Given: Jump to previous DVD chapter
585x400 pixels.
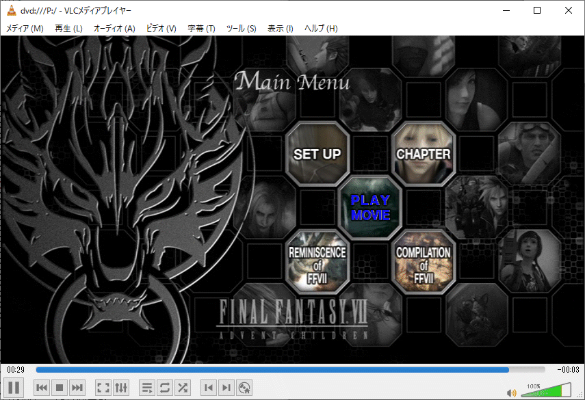Looking at the screenshot, I should (x=209, y=388).
